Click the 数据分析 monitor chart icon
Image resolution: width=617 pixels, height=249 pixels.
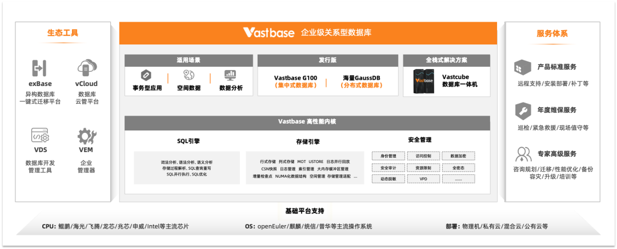[x=230, y=75]
